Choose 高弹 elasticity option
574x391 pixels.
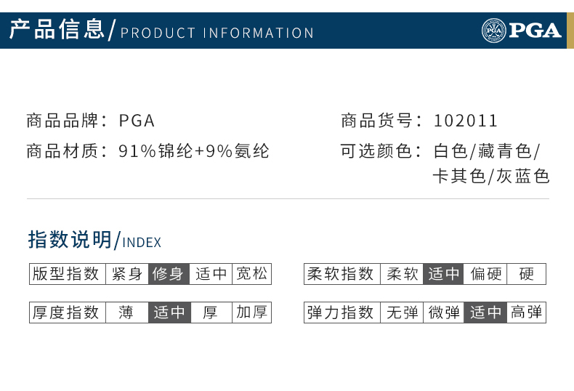(x=527, y=313)
